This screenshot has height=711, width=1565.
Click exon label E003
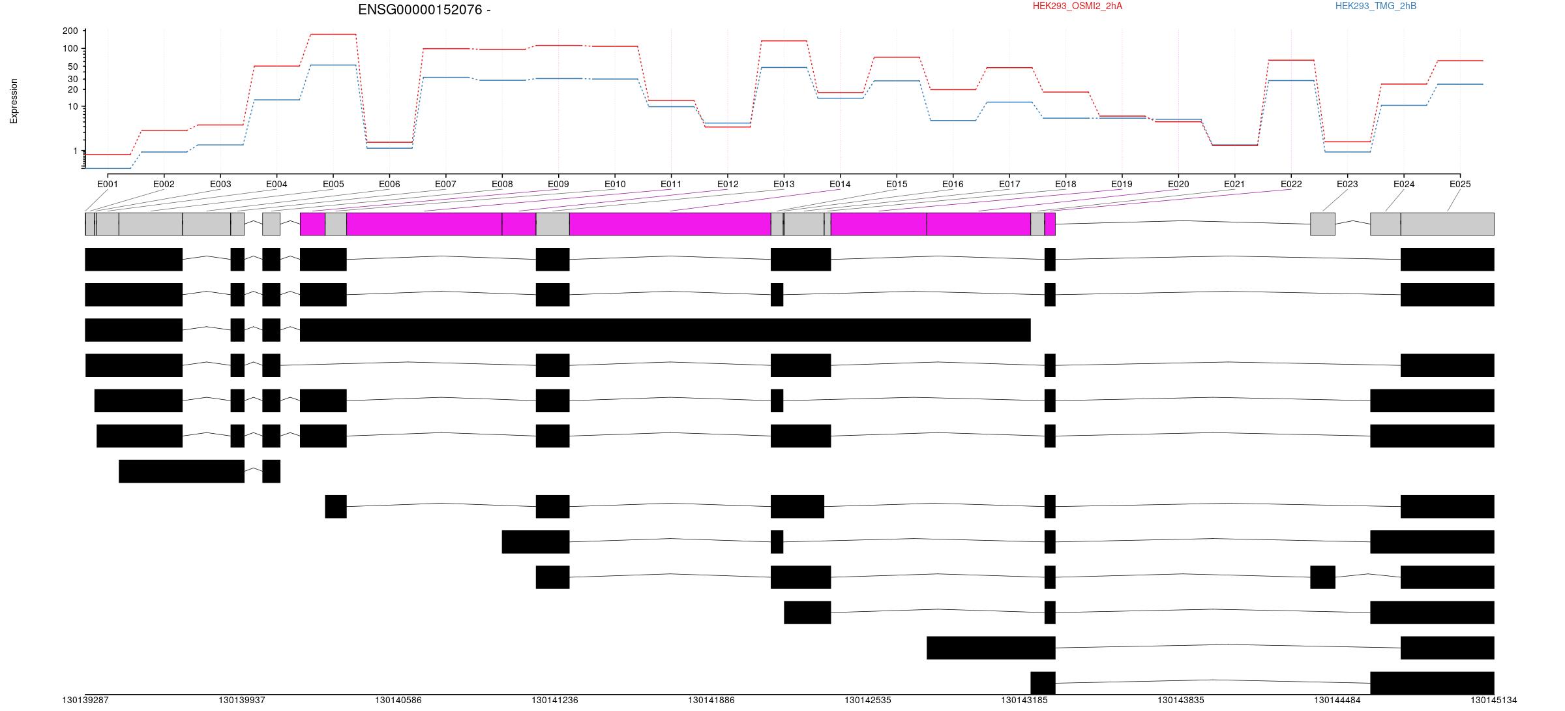220,184
